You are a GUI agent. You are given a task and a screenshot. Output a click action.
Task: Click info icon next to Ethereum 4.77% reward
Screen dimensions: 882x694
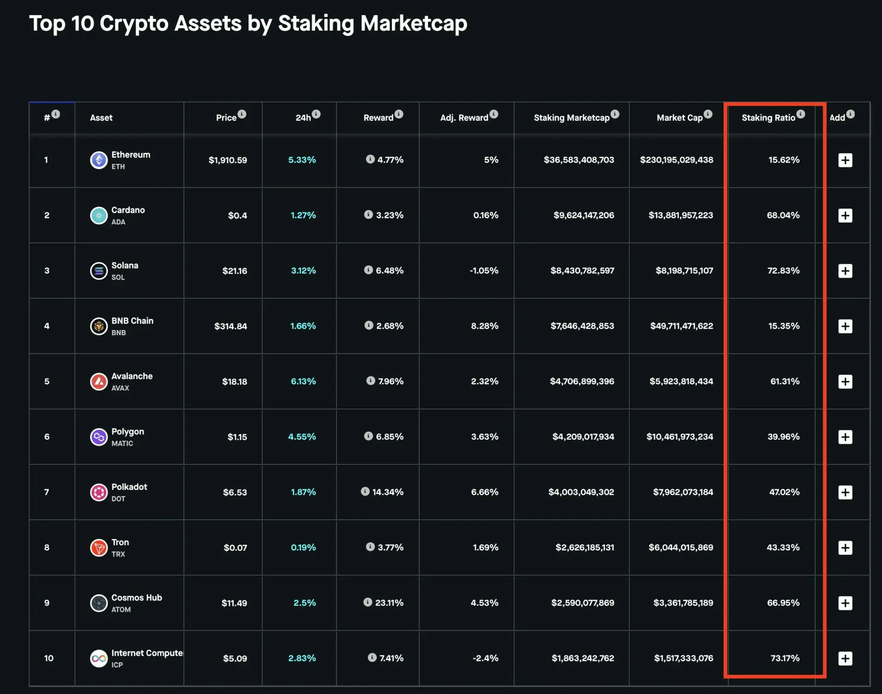[370, 159]
